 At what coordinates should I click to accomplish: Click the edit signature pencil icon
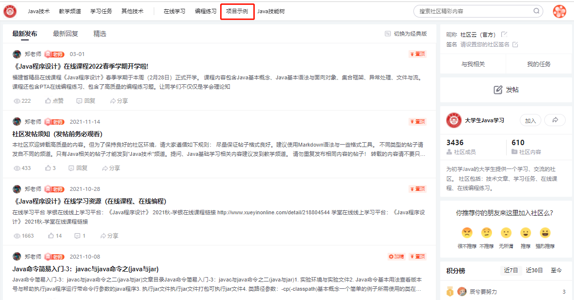515,44
